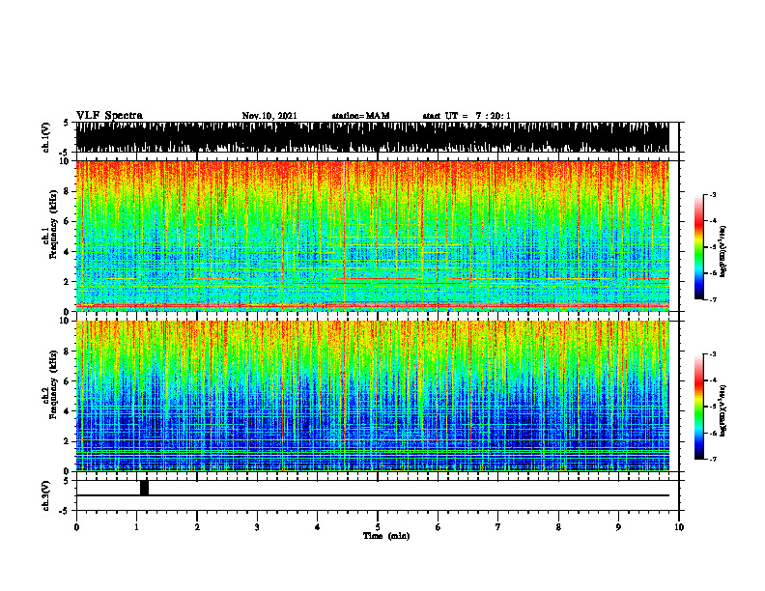Viewport: 765px width, 591px height.
Task: Click the "-7" label on ch.1 colorbar
Action: pyautogui.click(x=712, y=299)
